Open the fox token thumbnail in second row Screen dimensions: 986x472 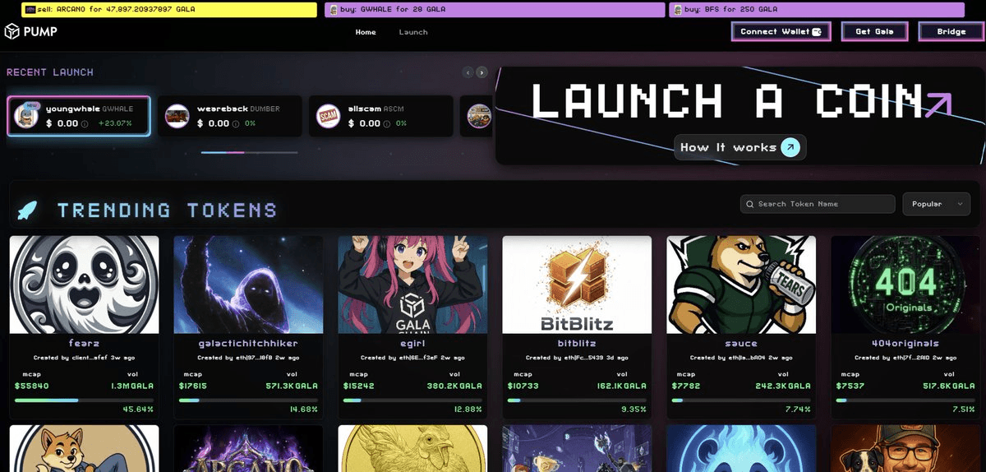coord(84,448)
